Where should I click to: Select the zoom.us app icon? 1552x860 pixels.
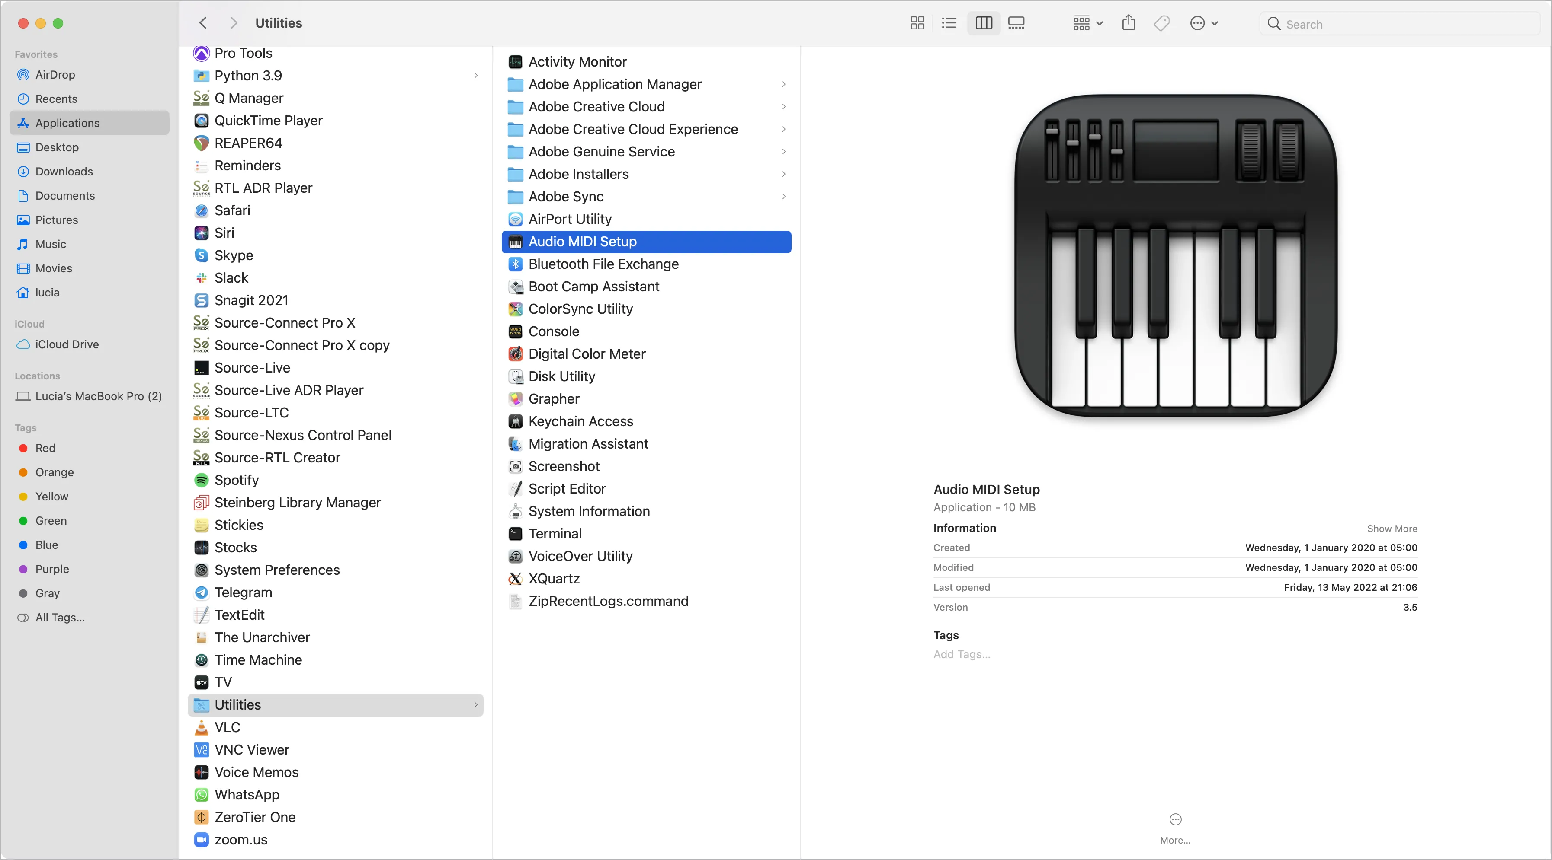coord(201,840)
